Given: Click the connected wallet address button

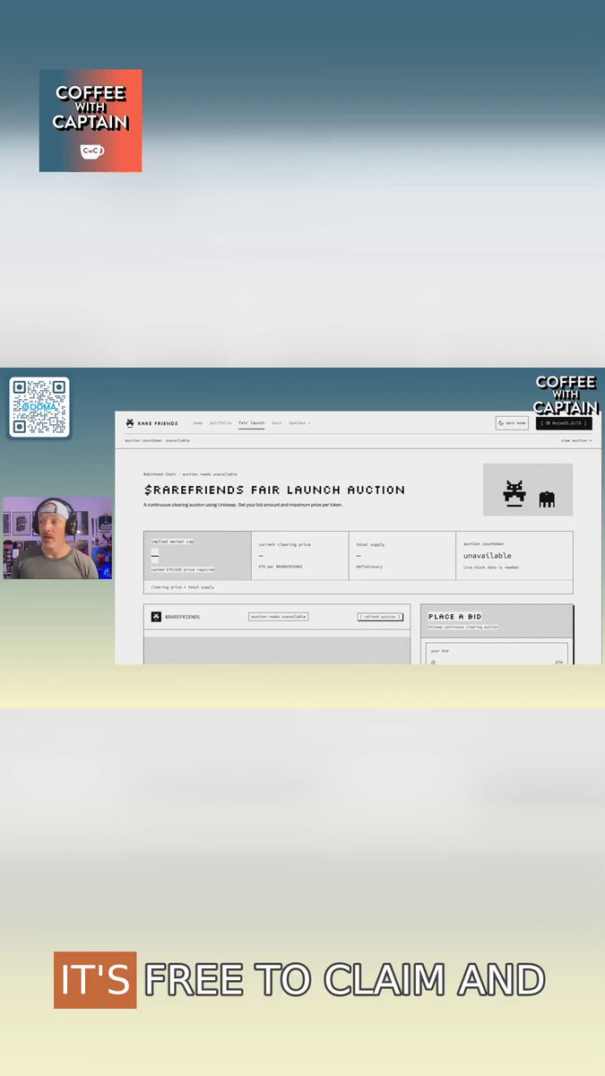Looking at the screenshot, I should pos(564,423).
